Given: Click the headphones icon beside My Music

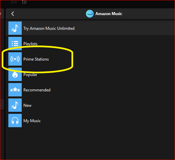Looking at the screenshot, I should 15,121.
